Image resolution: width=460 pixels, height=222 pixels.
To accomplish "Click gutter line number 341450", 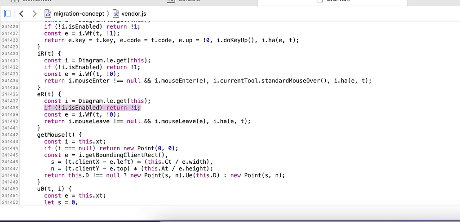I will coord(10,189).
